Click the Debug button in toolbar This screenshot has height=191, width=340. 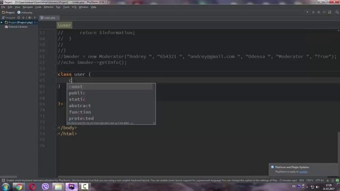[x=319, y=12]
